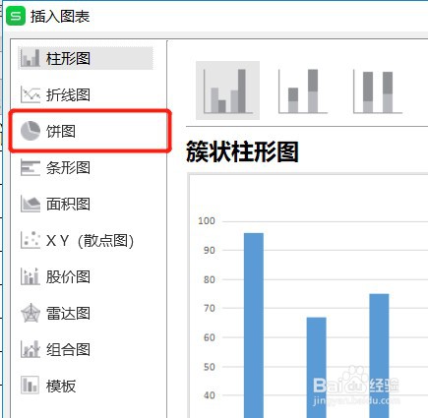Click the 折线图 line chart icon
The image size is (428, 418).
click(31, 94)
